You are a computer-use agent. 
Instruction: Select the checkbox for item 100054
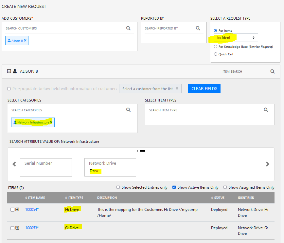pyautogui.click(x=12, y=210)
